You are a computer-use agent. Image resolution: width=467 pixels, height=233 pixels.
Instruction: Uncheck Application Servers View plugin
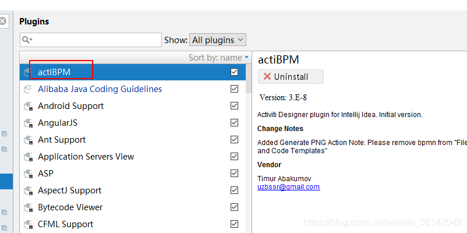tap(235, 157)
